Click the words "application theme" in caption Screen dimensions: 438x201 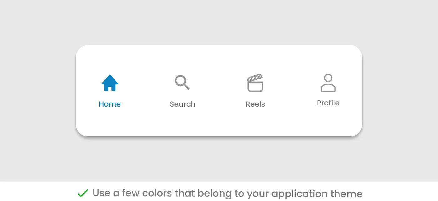pyautogui.click(x=317, y=194)
